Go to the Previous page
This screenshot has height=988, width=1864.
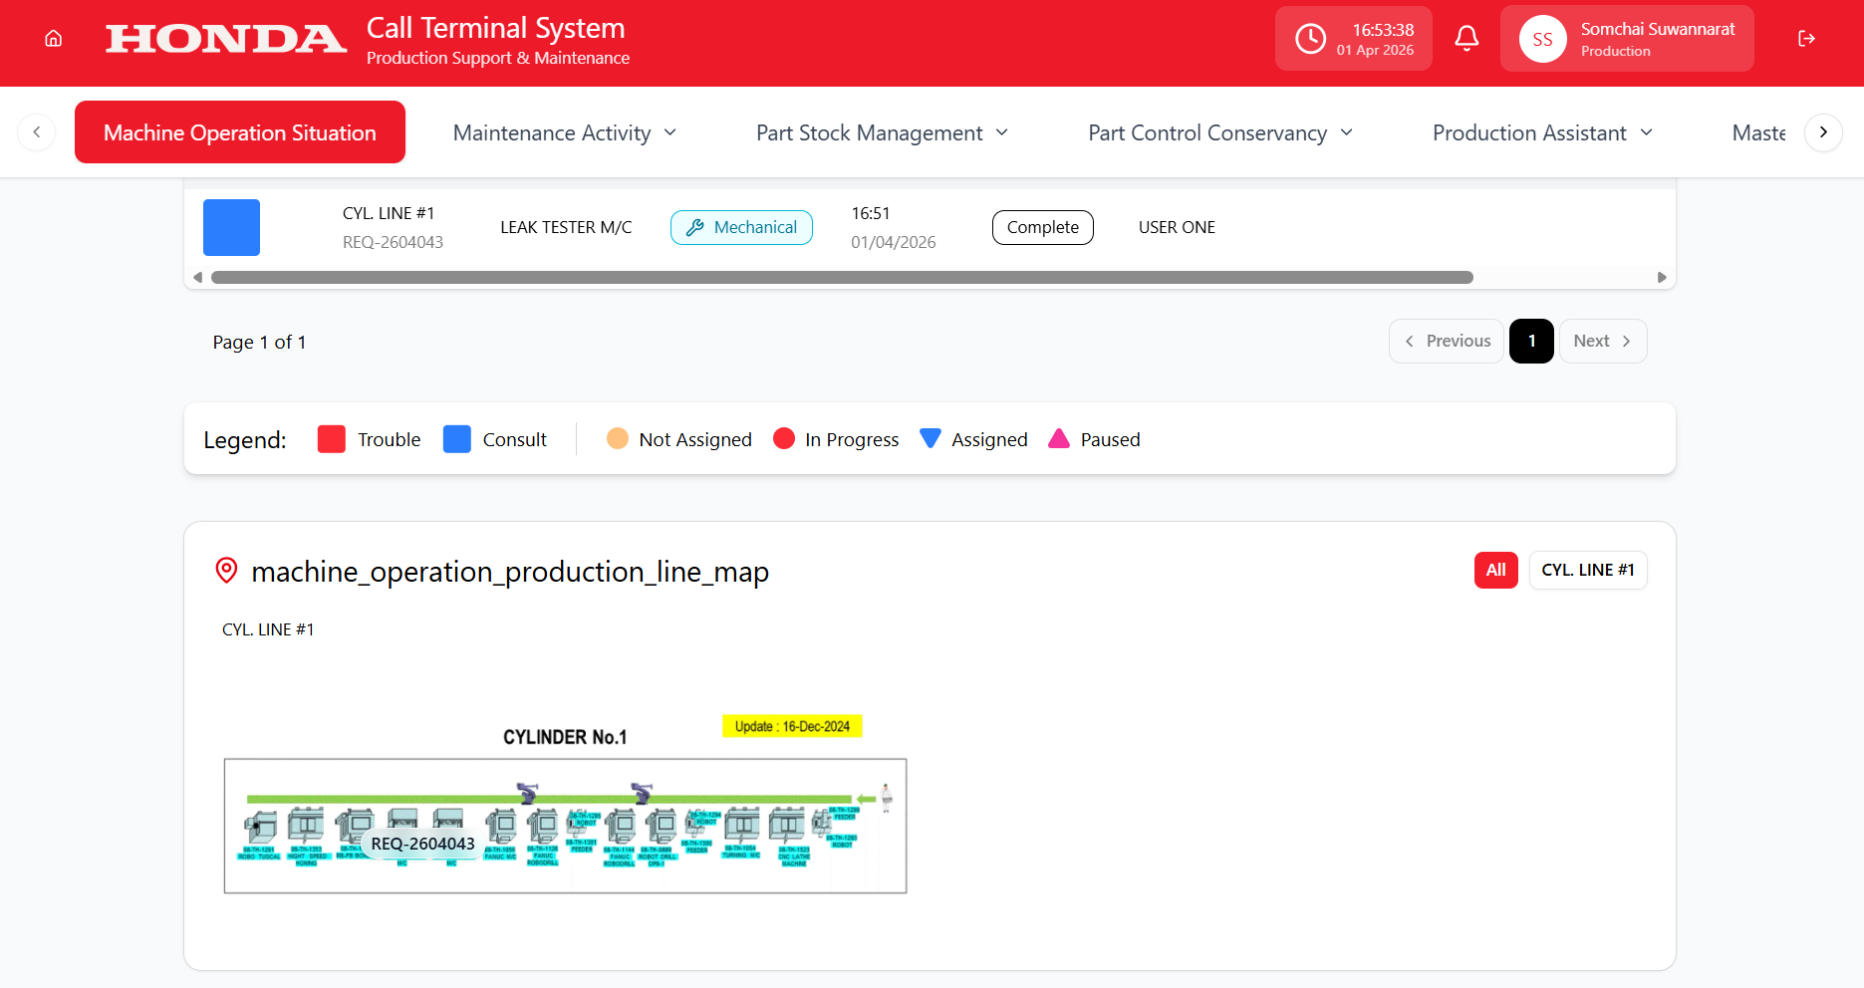(x=1447, y=342)
